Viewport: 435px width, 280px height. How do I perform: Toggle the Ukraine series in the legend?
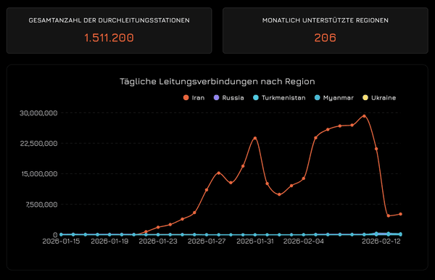coord(379,98)
